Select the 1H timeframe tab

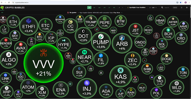(89, 7)
